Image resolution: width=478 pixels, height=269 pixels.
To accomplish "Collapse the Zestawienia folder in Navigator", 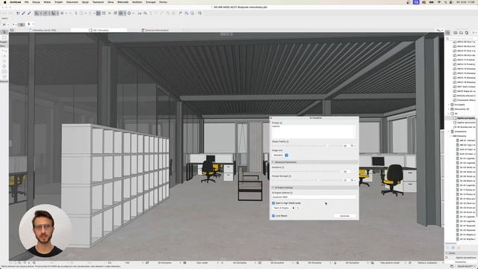I will click(x=449, y=132).
